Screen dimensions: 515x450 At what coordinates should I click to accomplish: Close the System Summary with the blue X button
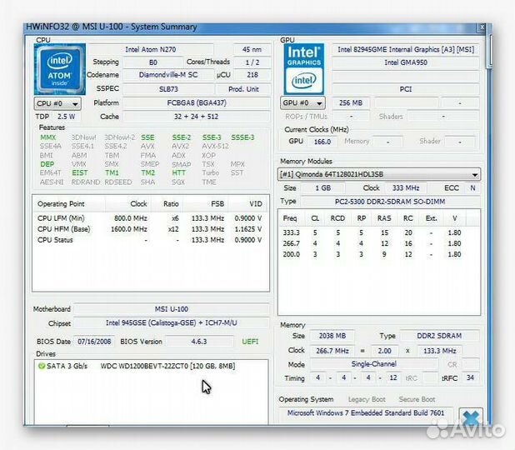point(471,417)
